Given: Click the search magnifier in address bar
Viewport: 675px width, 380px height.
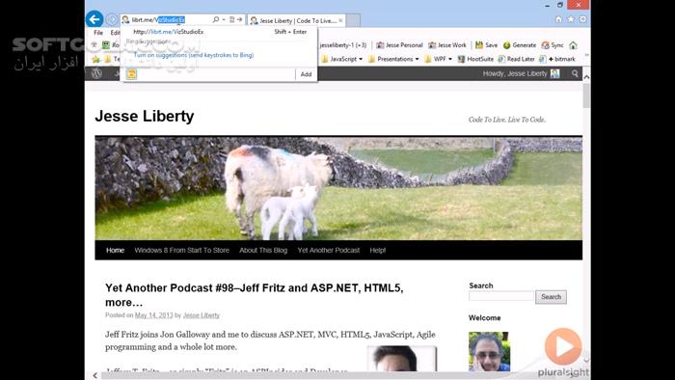Looking at the screenshot, I should point(216,20).
